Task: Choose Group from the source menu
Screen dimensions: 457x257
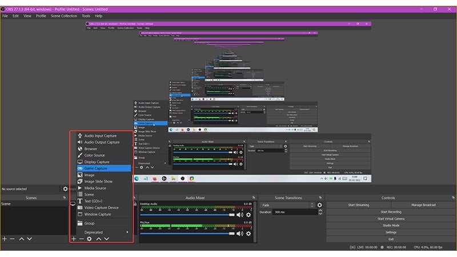Action: tap(104, 223)
